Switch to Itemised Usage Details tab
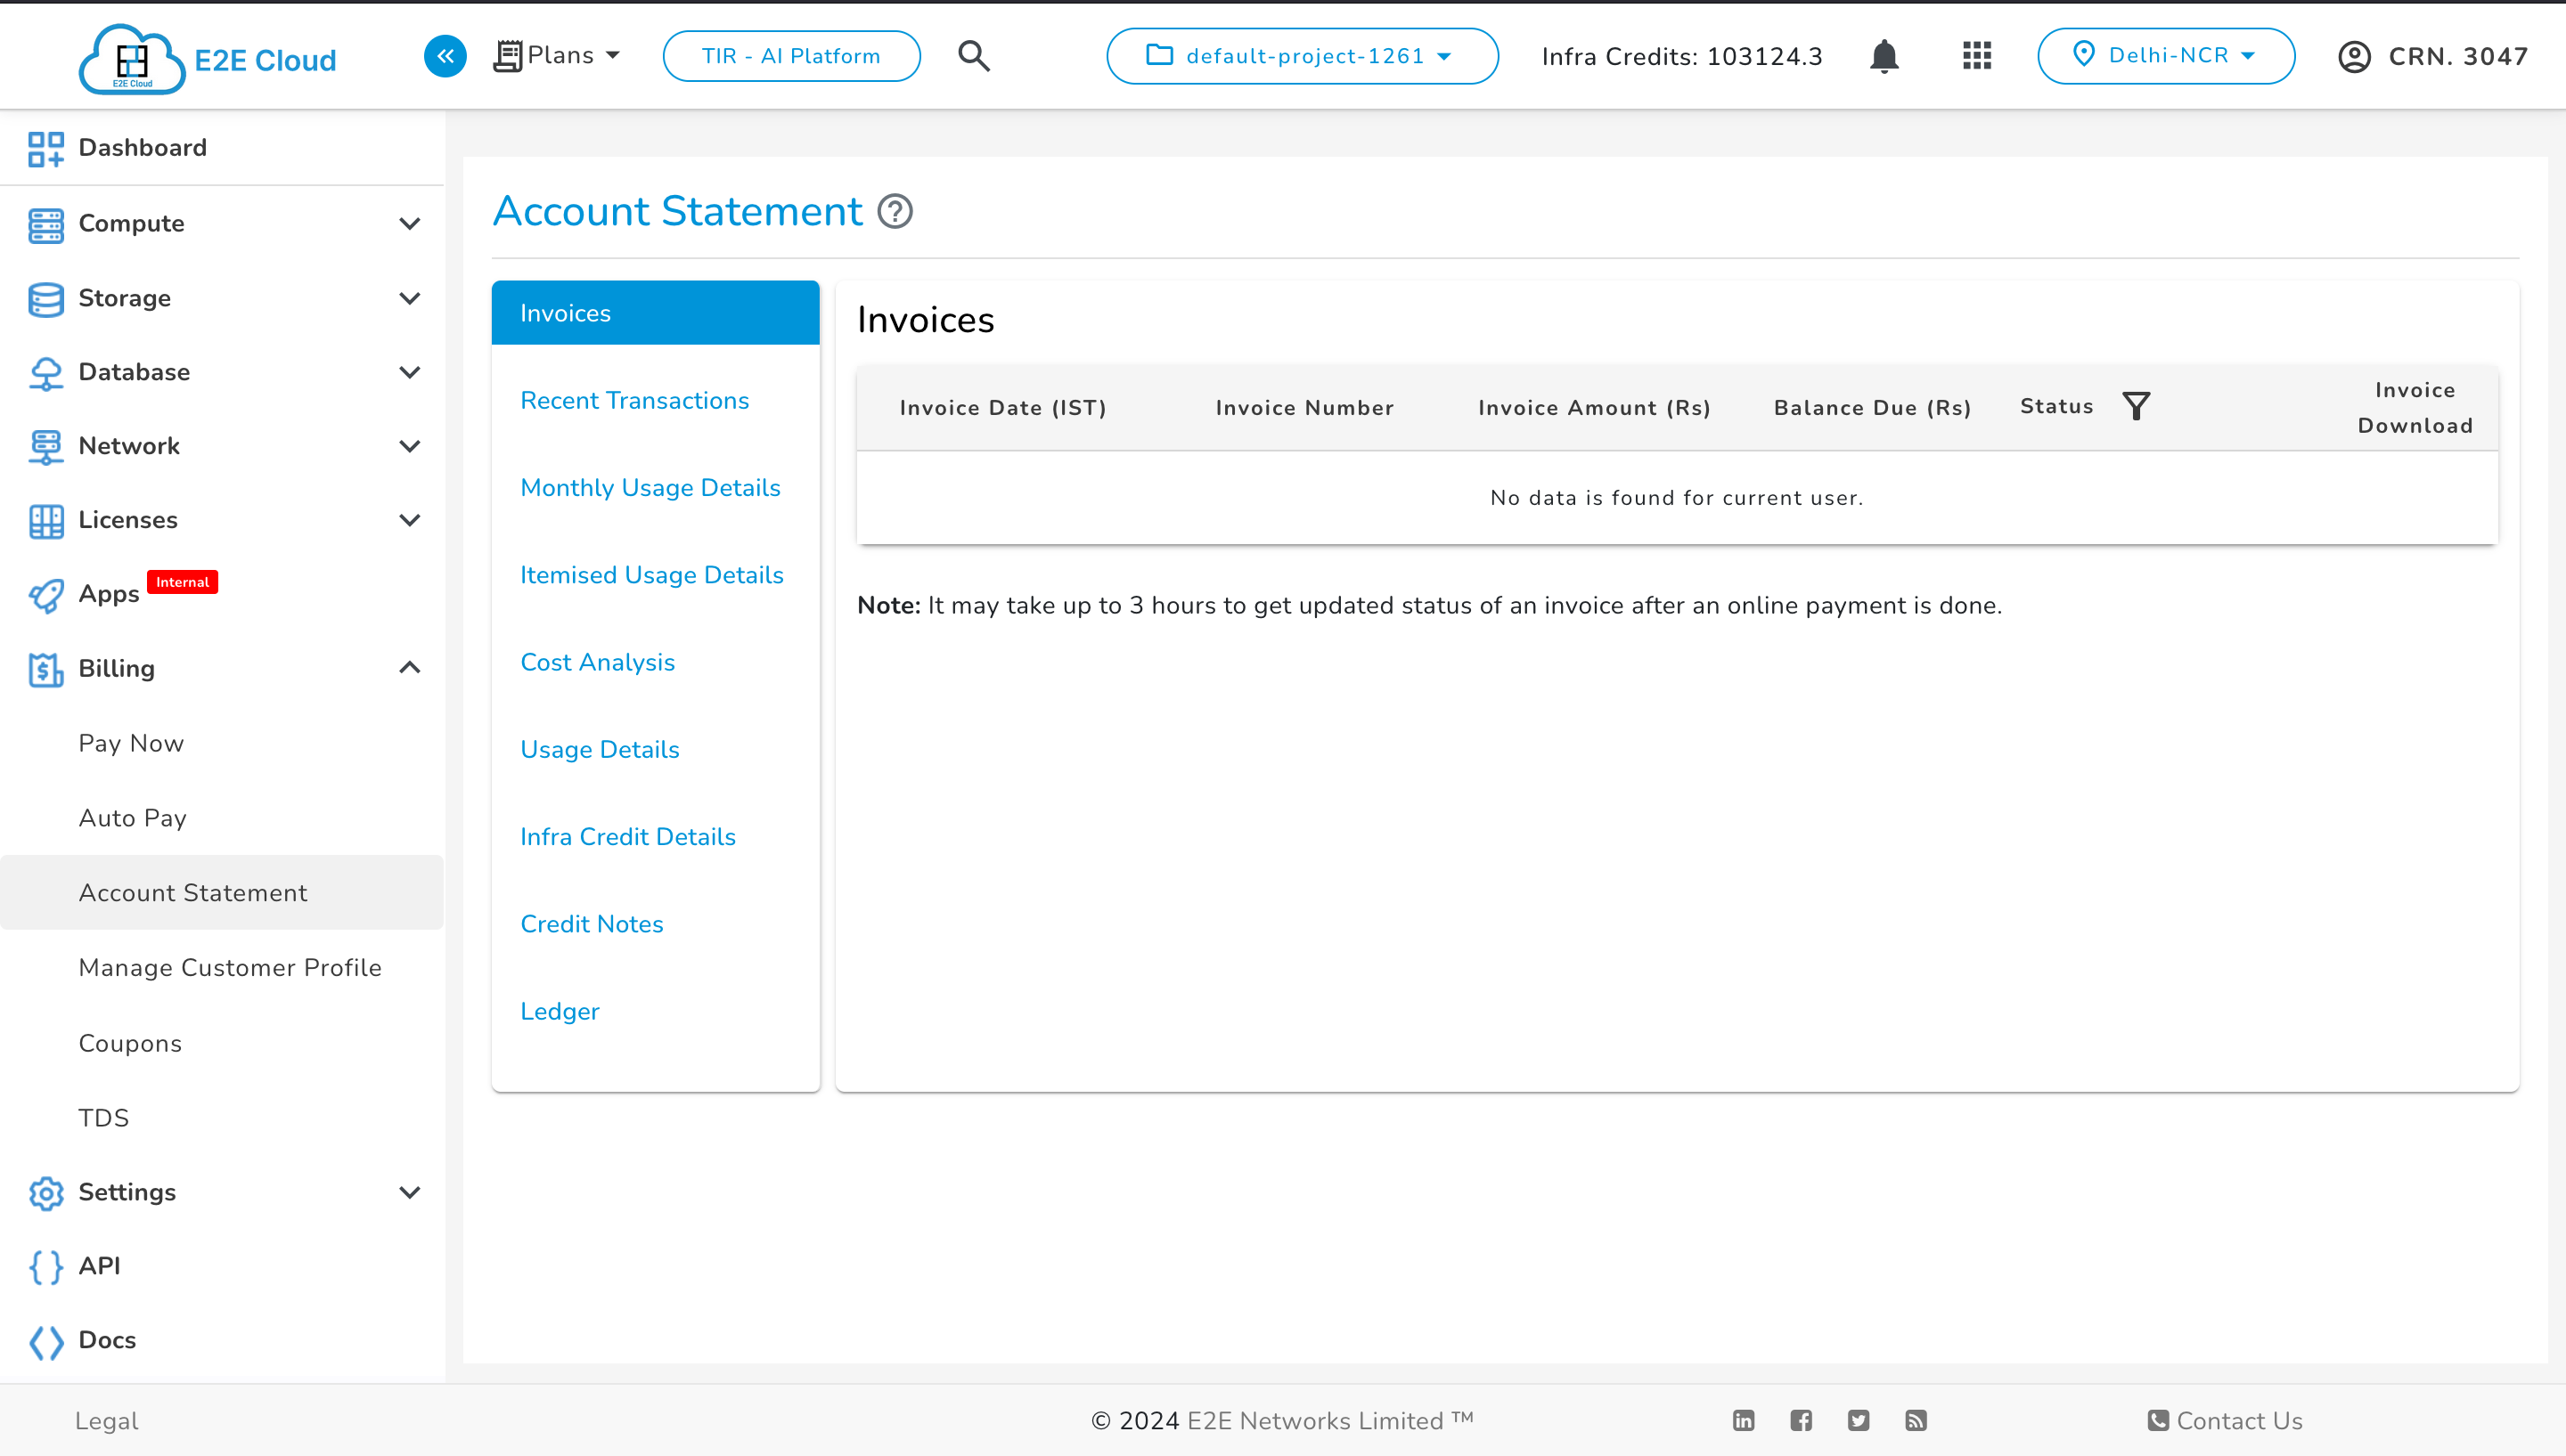This screenshot has height=1456, width=2566. tap(651, 575)
